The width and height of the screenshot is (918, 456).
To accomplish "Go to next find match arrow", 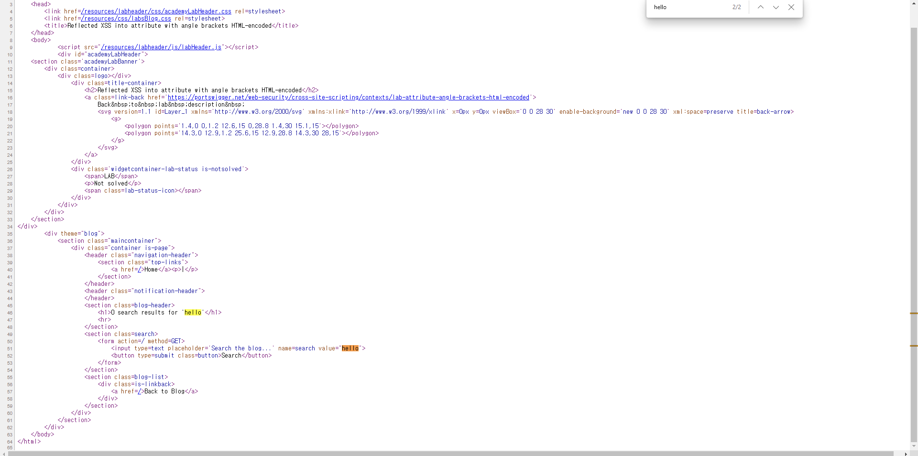I will [776, 7].
